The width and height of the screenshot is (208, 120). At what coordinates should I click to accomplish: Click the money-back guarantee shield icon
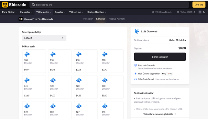136,65
